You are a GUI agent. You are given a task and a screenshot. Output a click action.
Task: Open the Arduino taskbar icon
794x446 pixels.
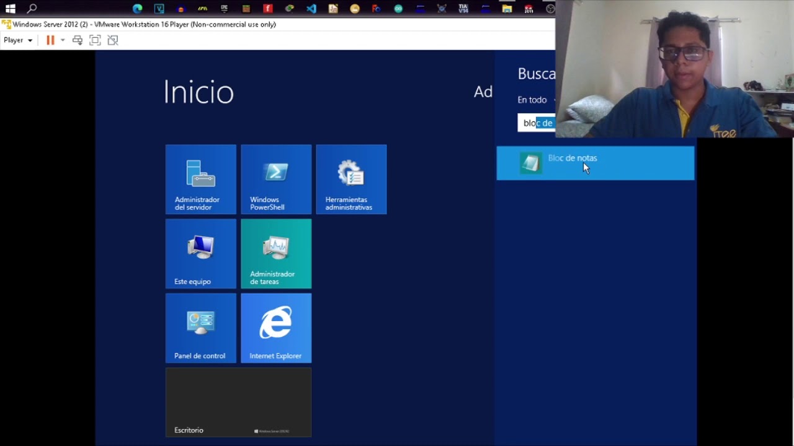tap(398, 9)
